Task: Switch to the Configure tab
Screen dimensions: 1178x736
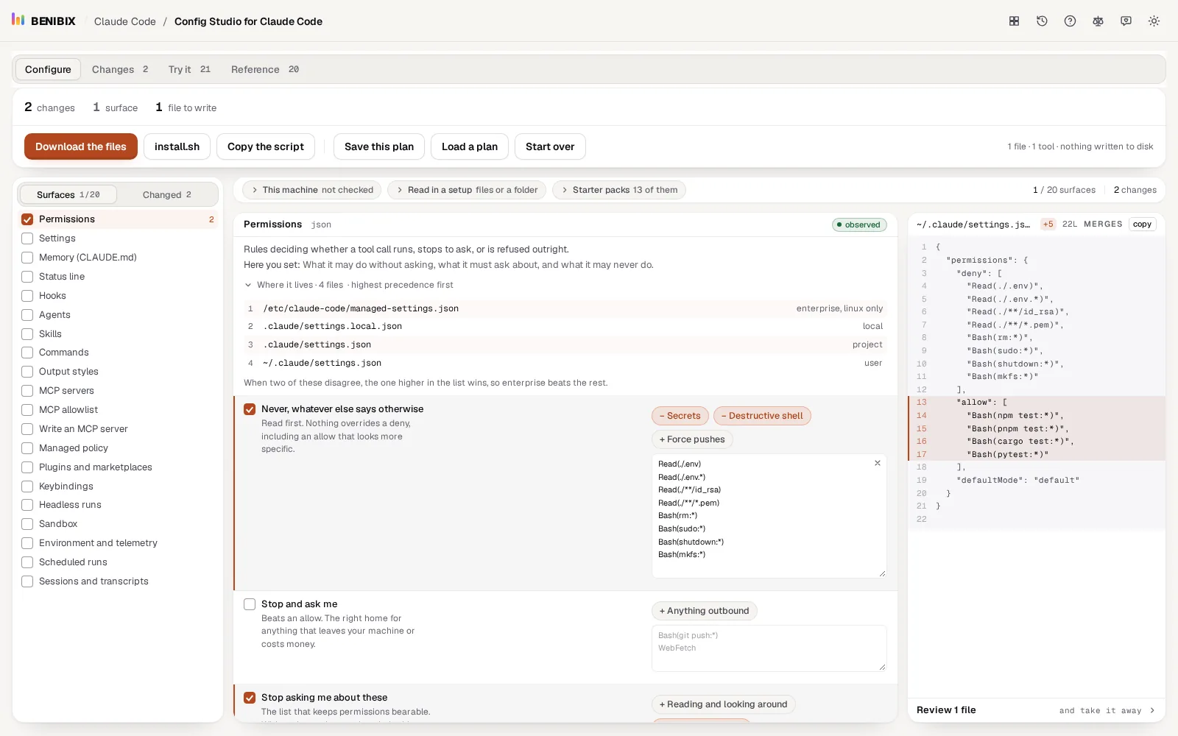Action: 48,69
